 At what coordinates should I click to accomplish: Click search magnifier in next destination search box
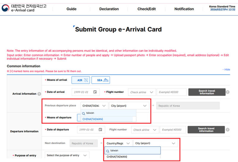(x=107, y=150)
